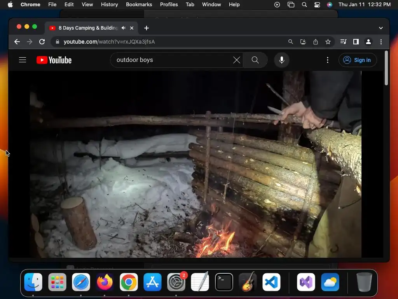Open Control Center in menu bar
The width and height of the screenshot is (398, 299).
[x=317, y=5]
